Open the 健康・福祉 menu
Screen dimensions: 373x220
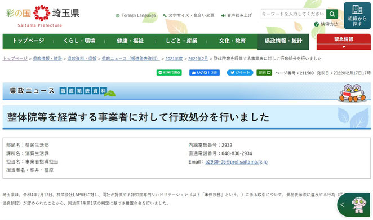(130, 41)
